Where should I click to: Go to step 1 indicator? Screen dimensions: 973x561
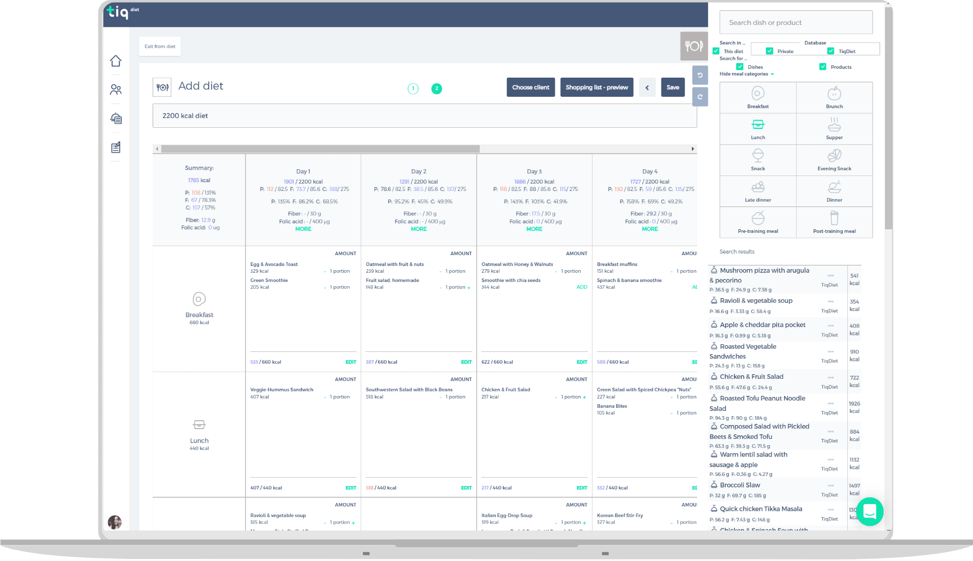[413, 88]
